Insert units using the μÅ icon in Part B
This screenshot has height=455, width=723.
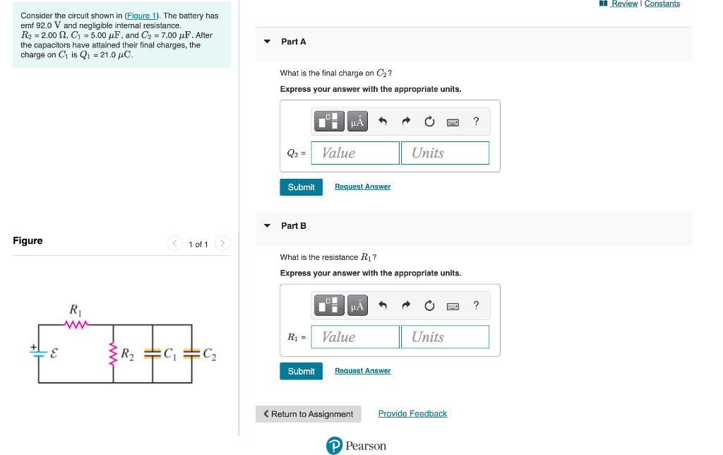point(357,305)
